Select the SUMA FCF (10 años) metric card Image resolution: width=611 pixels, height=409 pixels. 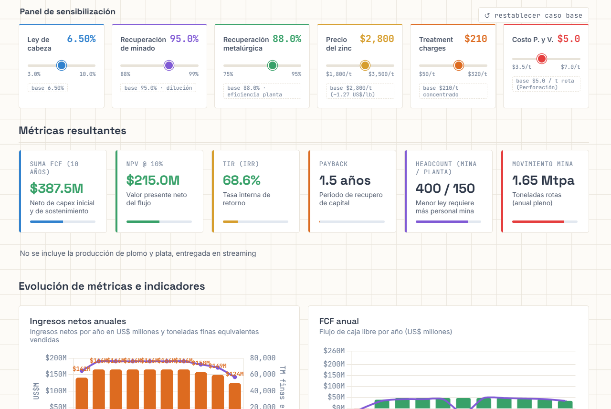(x=63, y=191)
